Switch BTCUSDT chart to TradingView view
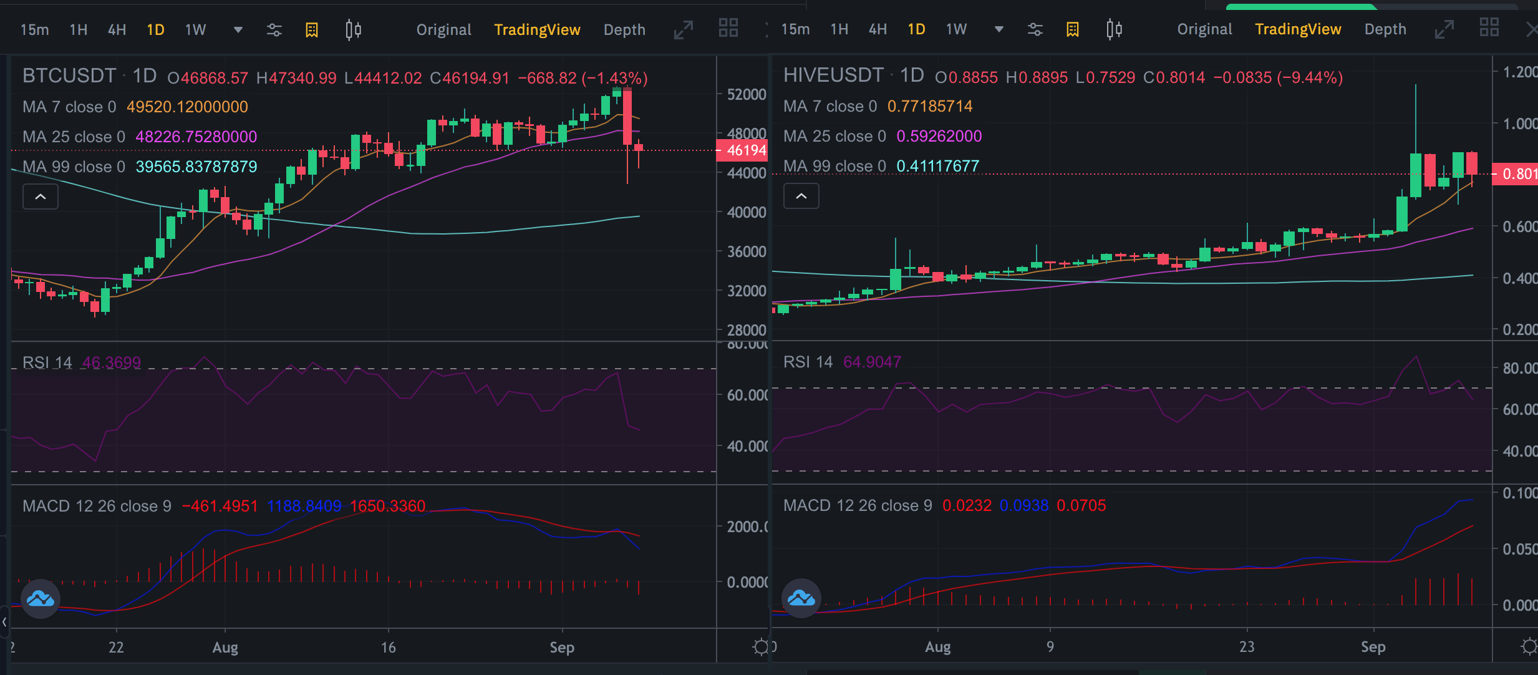The width and height of the screenshot is (1538, 675). click(537, 30)
